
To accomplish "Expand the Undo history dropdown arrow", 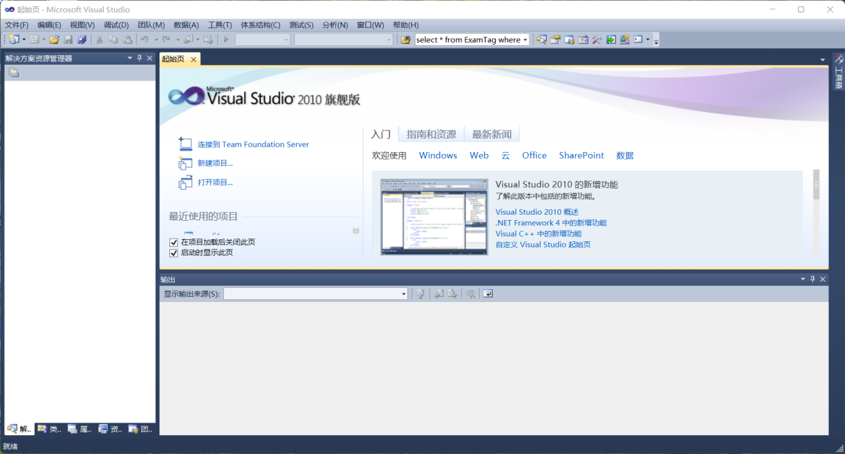I will [x=156, y=40].
